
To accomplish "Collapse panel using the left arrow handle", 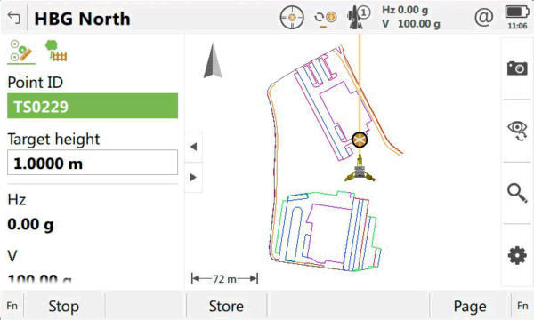I will tap(193, 147).
